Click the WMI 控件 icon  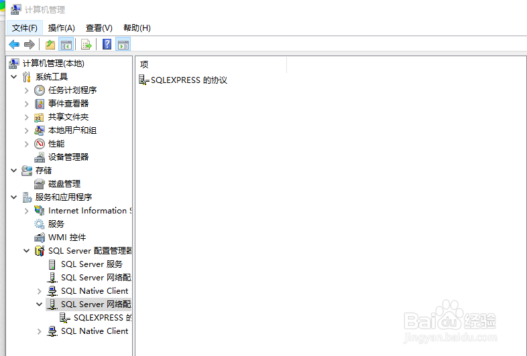point(40,237)
